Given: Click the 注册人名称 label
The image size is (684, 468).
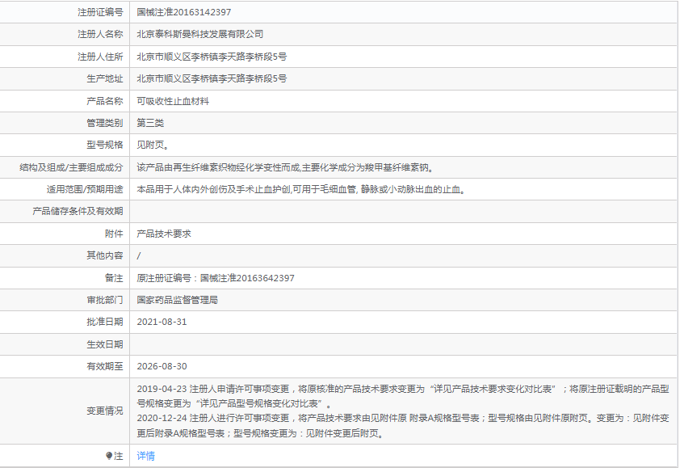Looking at the screenshot, I should [x=100, y=34].
